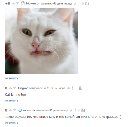Open the white cat image thumbnail
Viewport: 130px width, 127px height.
[x=41, y=41]
